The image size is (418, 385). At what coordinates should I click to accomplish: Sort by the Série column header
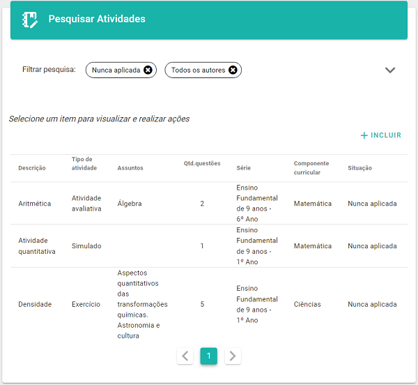pos(244,168)
